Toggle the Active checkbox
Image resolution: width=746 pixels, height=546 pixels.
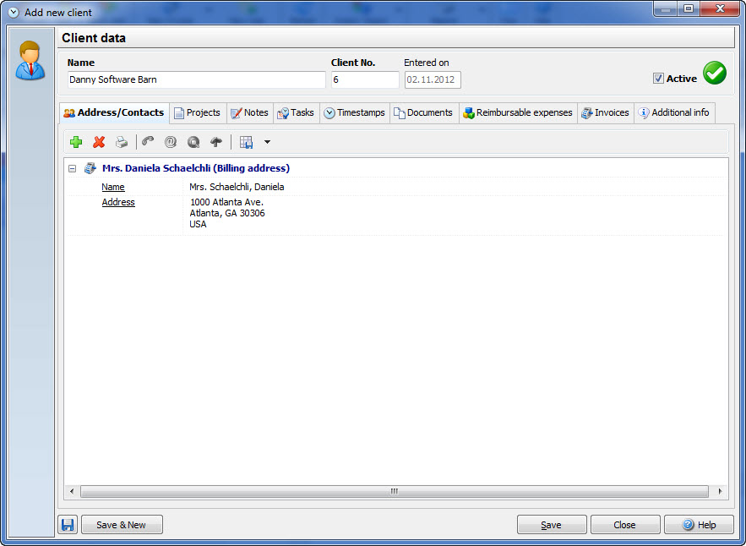[658, 79]
